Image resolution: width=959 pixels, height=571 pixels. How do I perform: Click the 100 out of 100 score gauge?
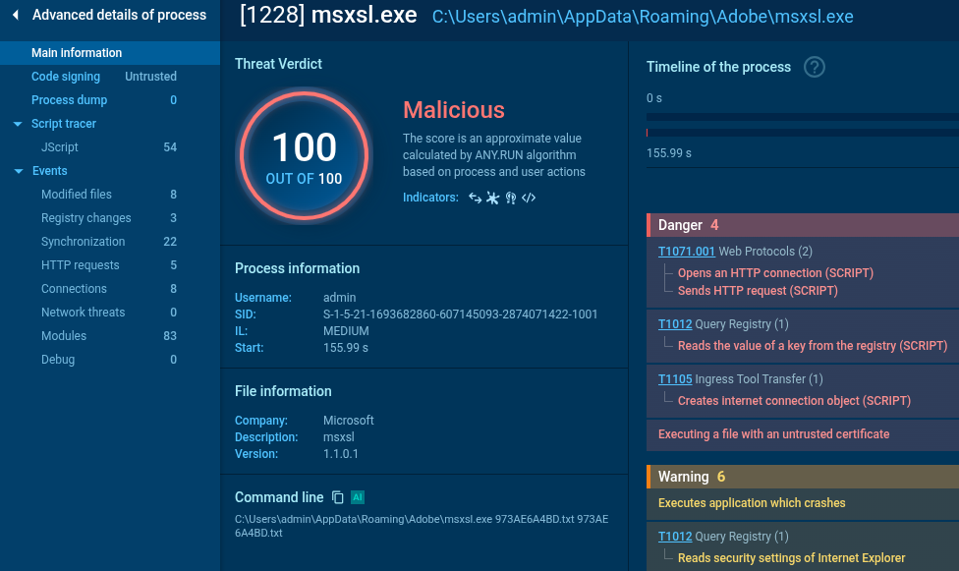coord(304,156)
